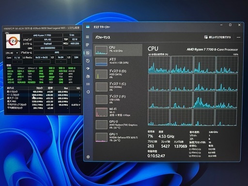Click the 65 W TDP value
This screenshot has width=248, height=186.
[x=75, y=39]
